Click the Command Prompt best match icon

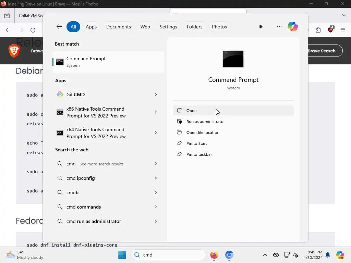[60, 62]
